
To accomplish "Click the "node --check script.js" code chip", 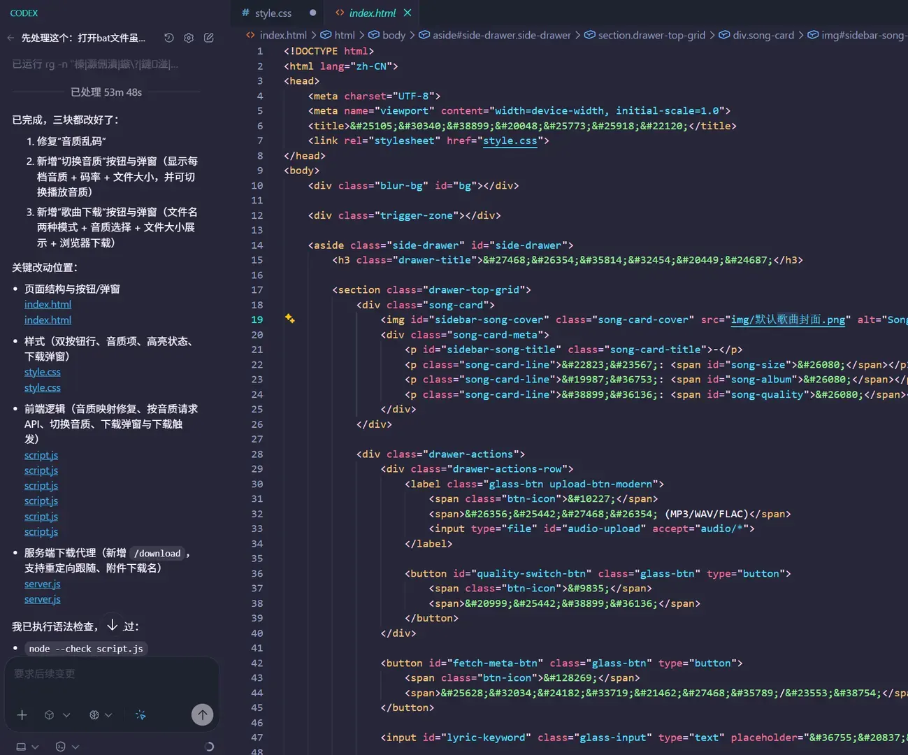I will (86, 649).
